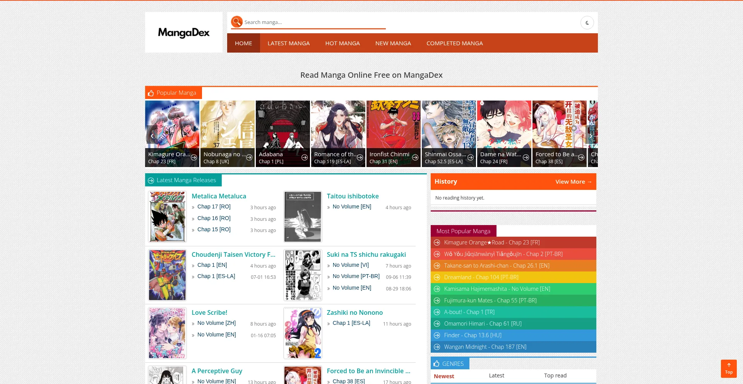
Task: Click the arrow icon on Ironfist Chinmi card
Action: (x=415, y=157)
